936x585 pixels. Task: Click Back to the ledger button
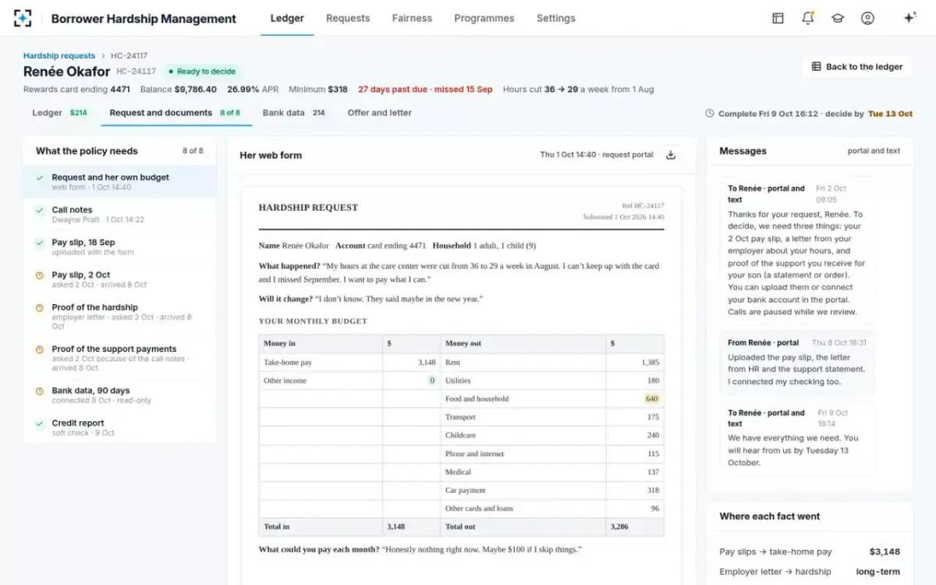pyautogui.click(x=856, y=66)
